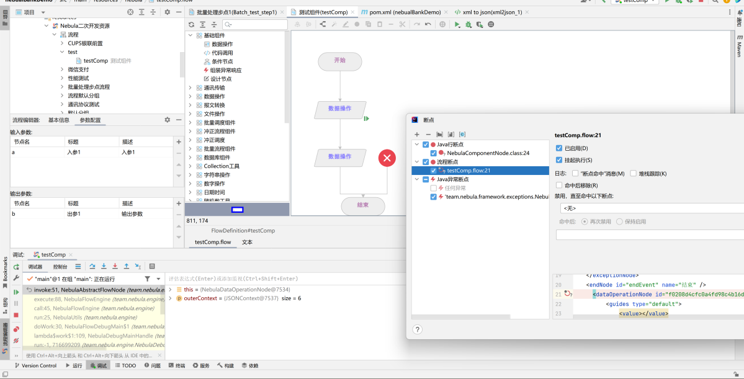Expand the 通讯传输 component group
Viewport: 744px width, 379px height.
(x=190, y=88)
